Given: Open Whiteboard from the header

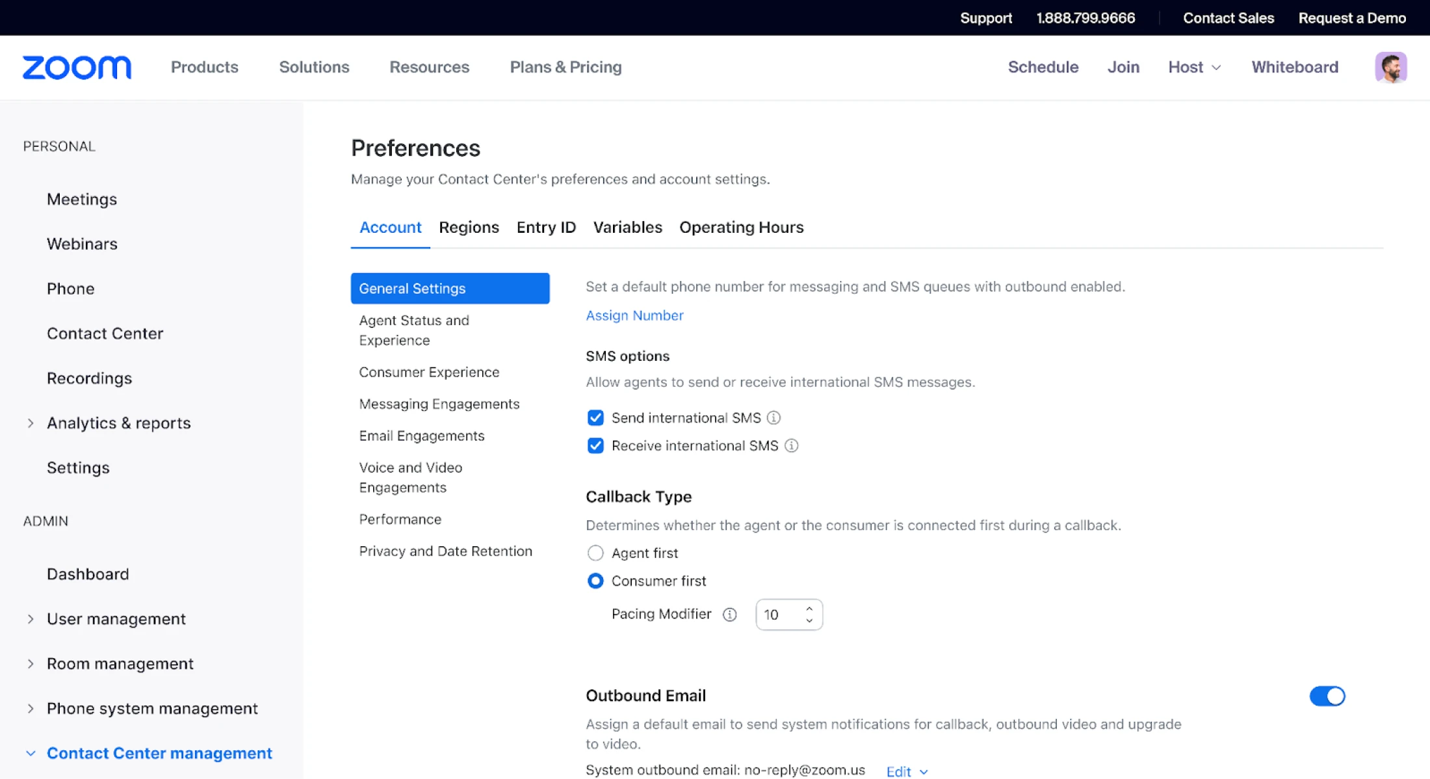Looking at the screenshot, I should click(1295, 67).
